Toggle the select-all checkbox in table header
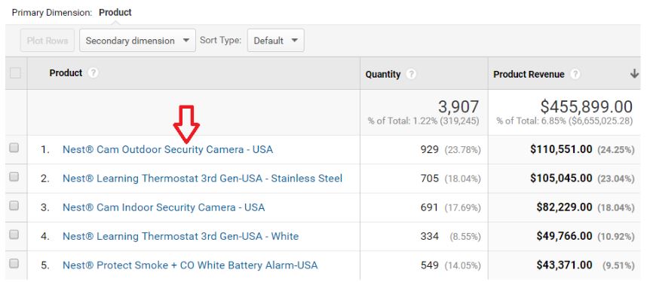 (15, 73)
